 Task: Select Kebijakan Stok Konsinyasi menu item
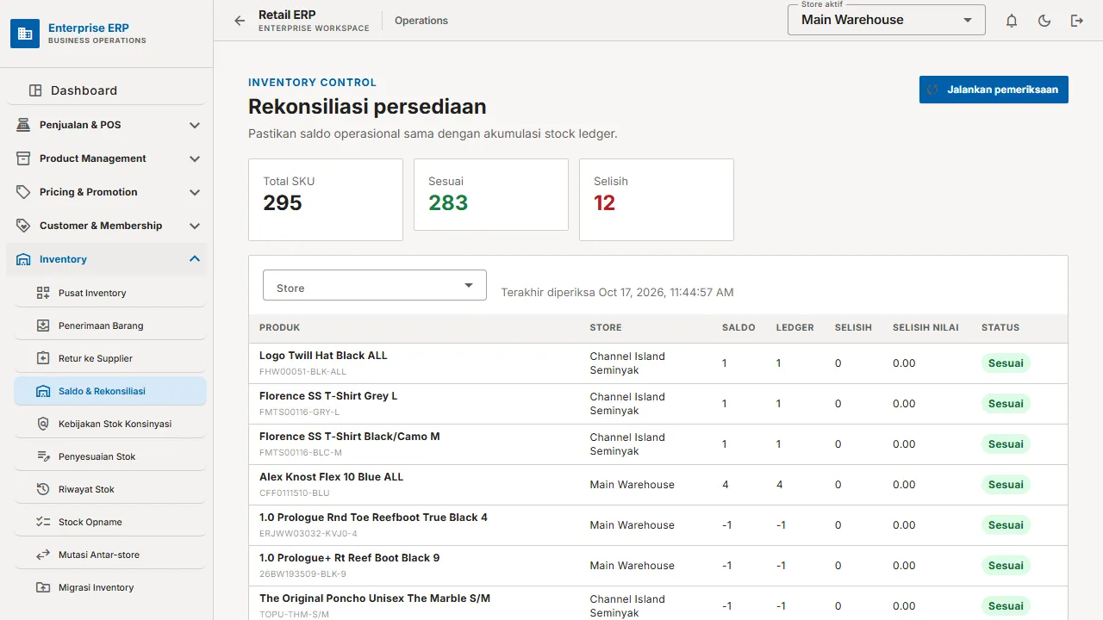pos(110,424)
